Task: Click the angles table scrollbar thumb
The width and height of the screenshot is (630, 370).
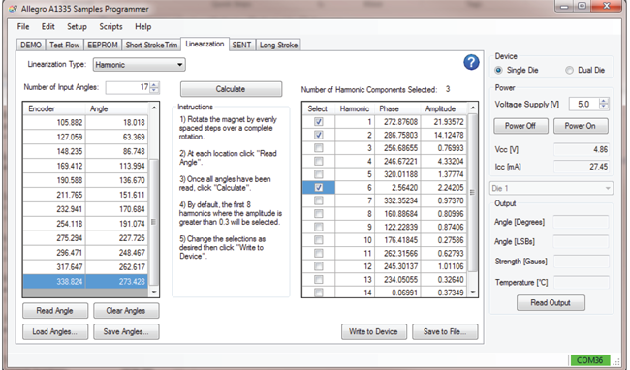Action: [154, 222]
